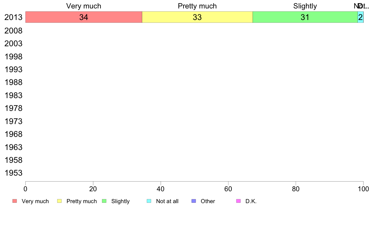The height and width of the screenshot is (230, 372).
Task: Select the green bar segment showing 31
Action: pos(305,17)
